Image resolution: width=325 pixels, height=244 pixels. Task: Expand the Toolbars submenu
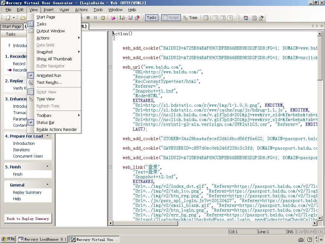(54, 115)
